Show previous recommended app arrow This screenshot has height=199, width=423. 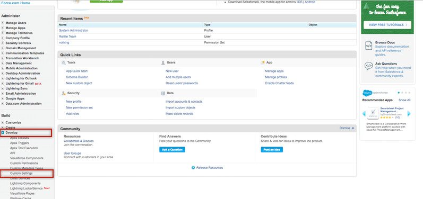pyautogui.click(x=364, y=114)
